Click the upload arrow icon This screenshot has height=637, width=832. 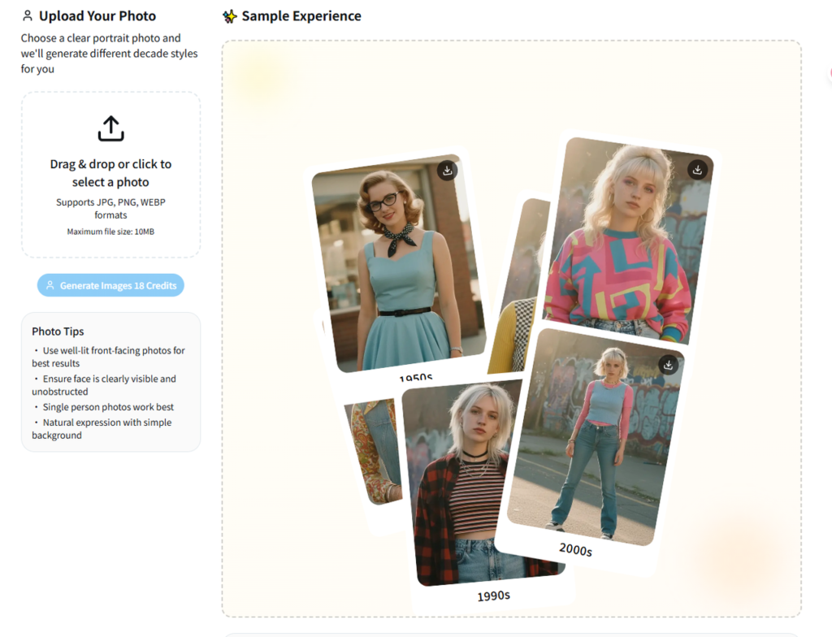110,128
